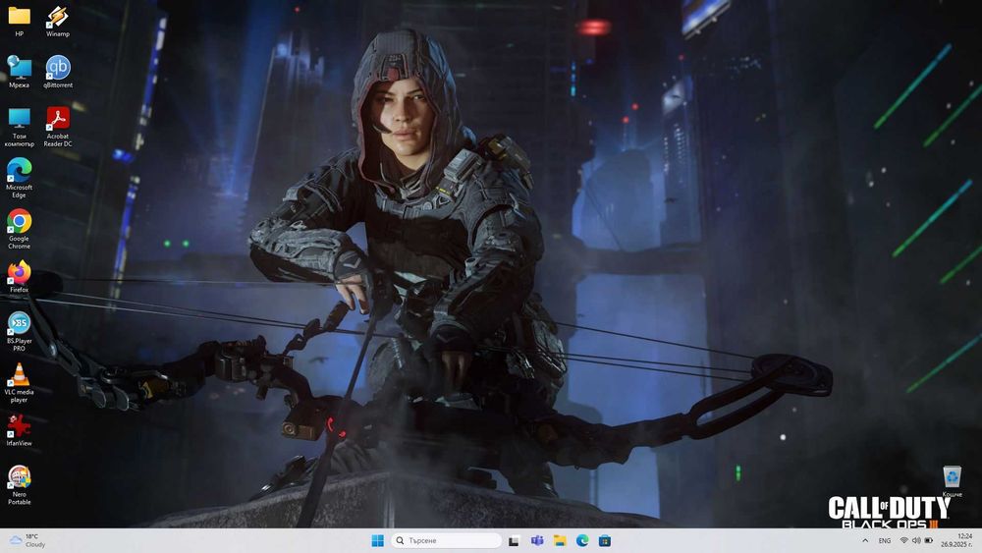Click the taskbar search box

[447, 540]
